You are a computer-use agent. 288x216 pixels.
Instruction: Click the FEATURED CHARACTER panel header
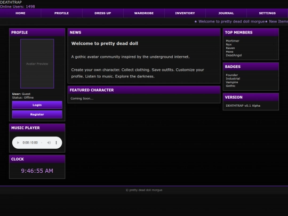[144, 90]
